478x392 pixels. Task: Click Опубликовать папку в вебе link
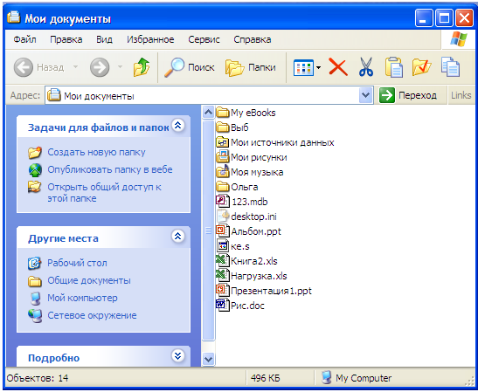point(110,169)
